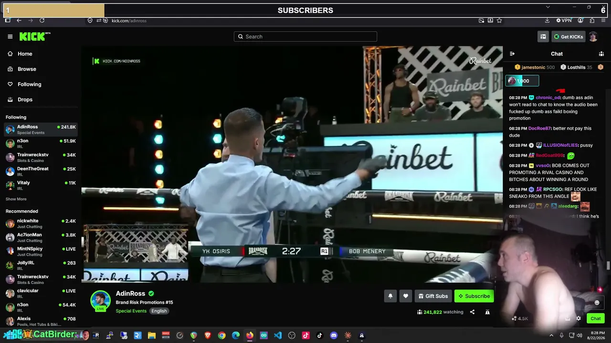Click the Get KICKs button

569,37
